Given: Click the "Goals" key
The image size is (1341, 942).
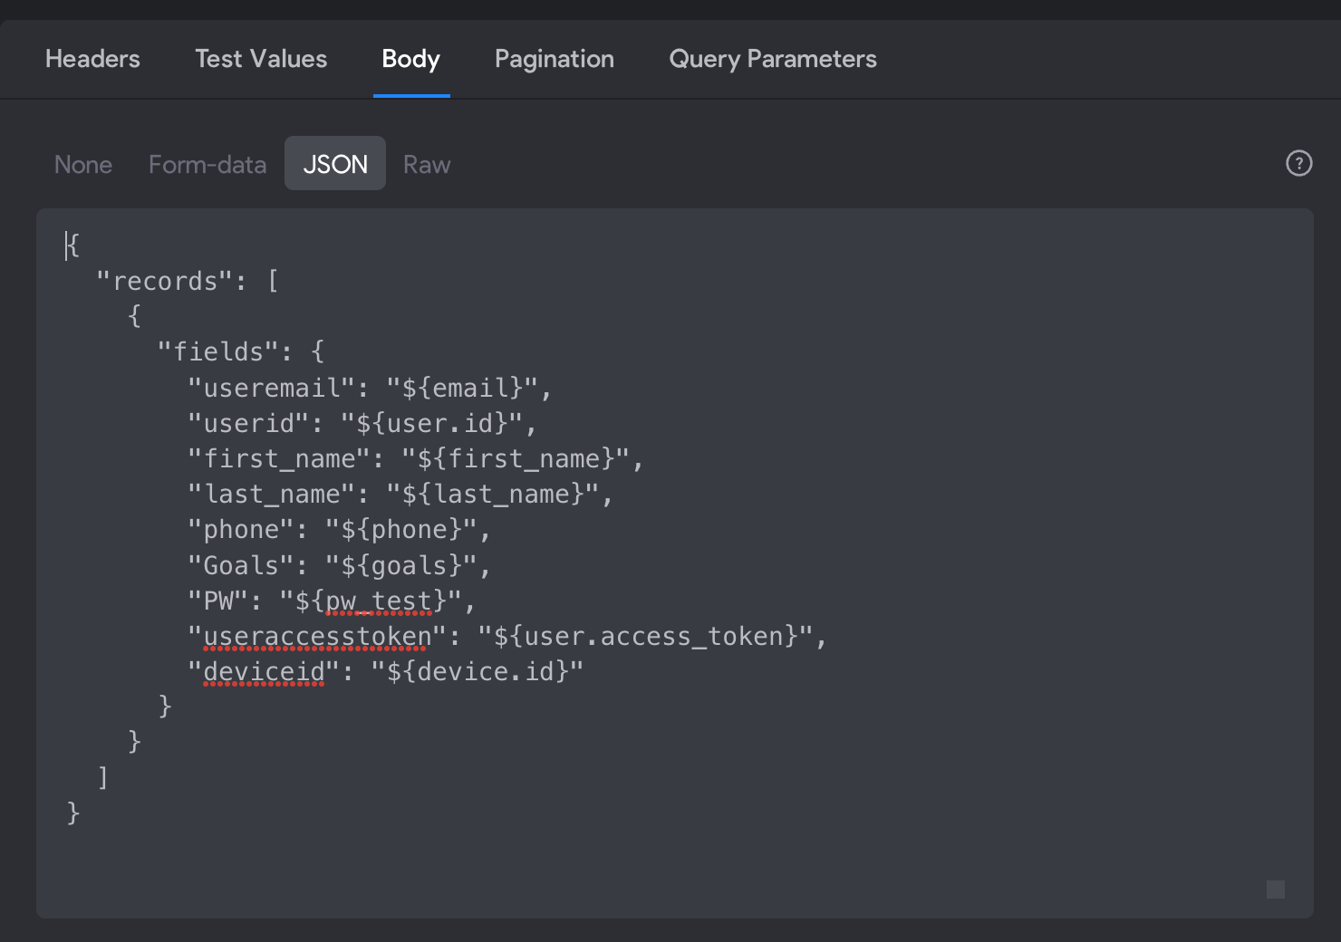Looking at the screenshot, I should click(241, 565).
